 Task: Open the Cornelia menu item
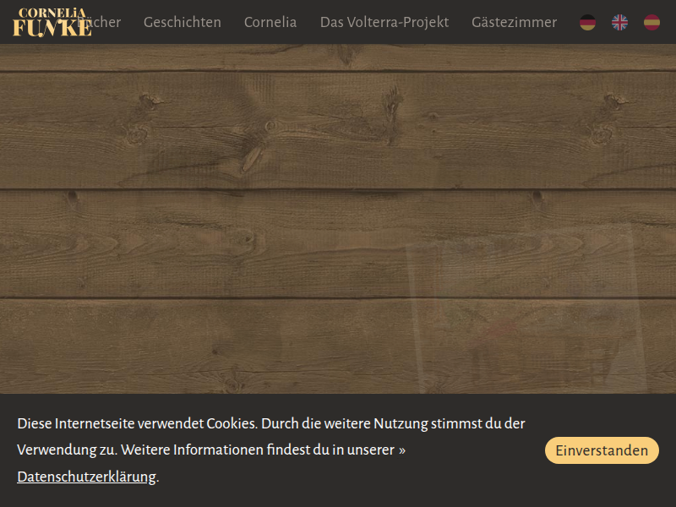(270, 22)
